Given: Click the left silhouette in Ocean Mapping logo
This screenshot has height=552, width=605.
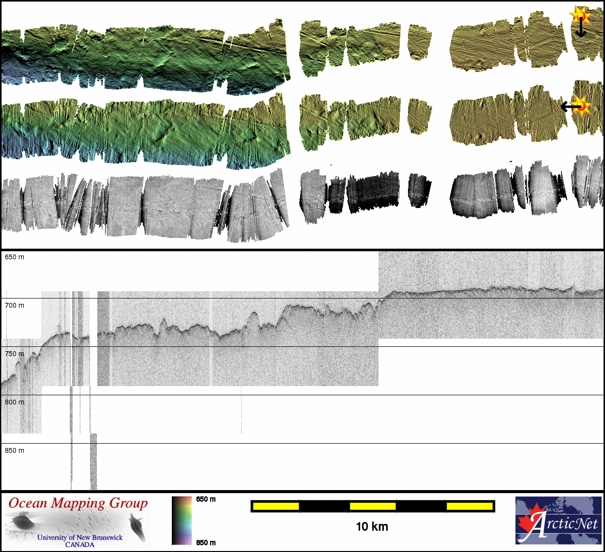Looking at the screenshot, I should [x=22, y=522].
